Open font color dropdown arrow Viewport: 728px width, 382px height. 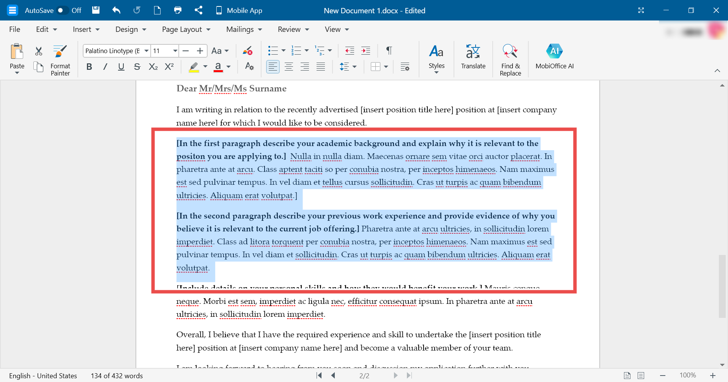tap(228, 67)
